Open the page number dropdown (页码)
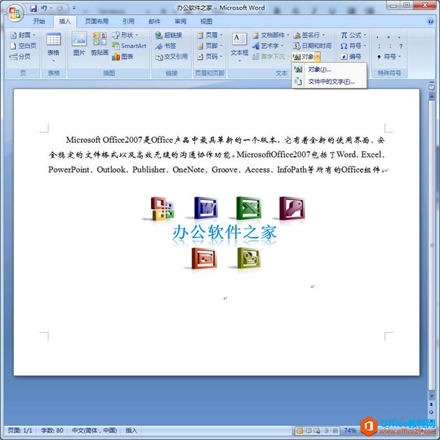 pyautogui.click(x=210, y=56)
